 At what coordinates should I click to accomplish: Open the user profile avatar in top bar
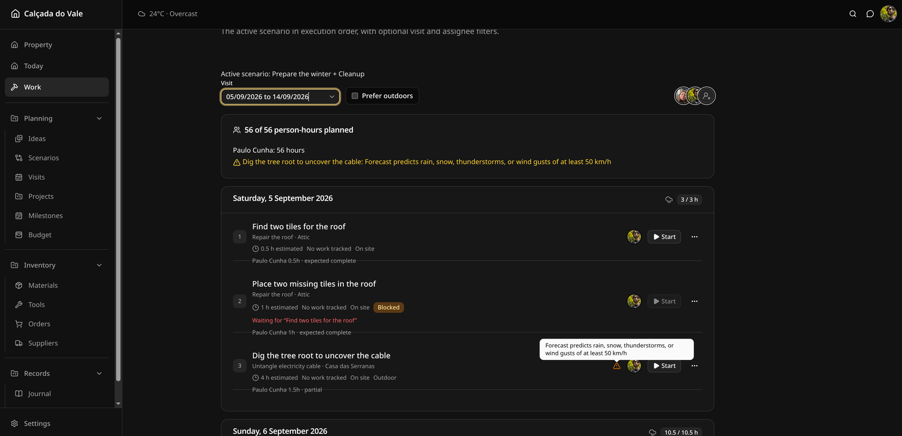tap(888, 14)
